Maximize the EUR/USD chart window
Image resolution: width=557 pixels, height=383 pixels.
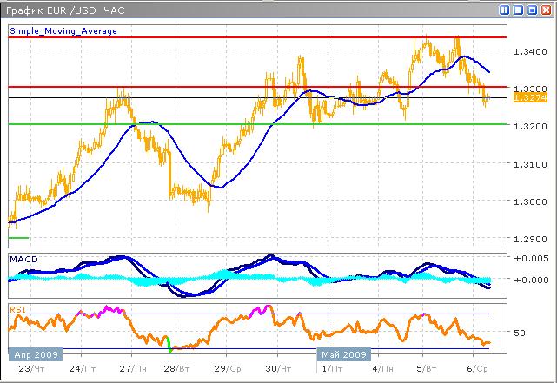tap(532, 10)
